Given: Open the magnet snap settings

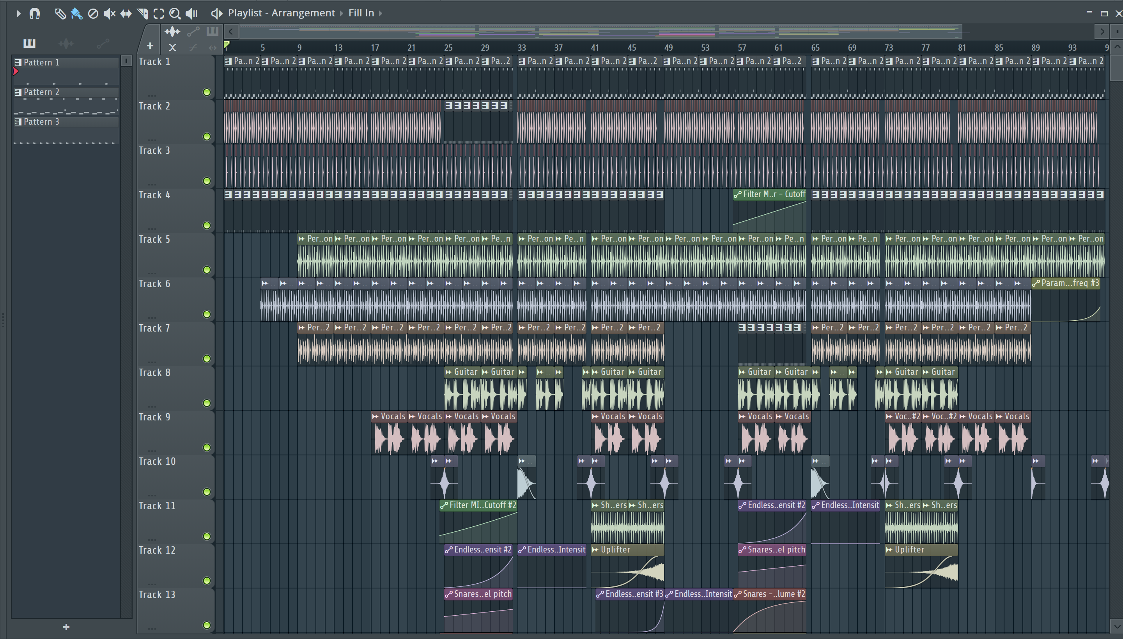Looking at the screenshot, I should click(x=35, y=14).
